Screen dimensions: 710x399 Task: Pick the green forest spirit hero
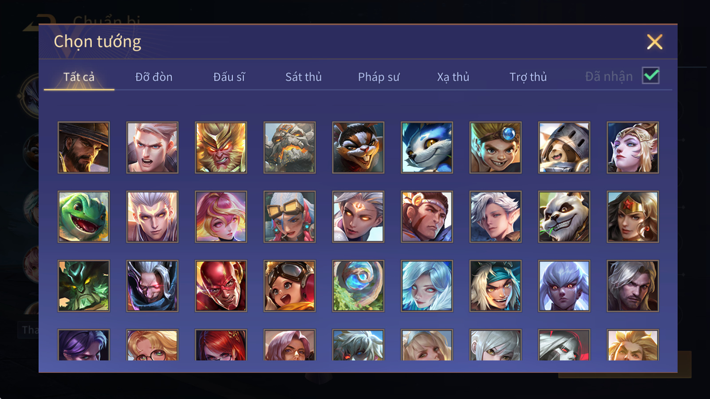point(83,286)
